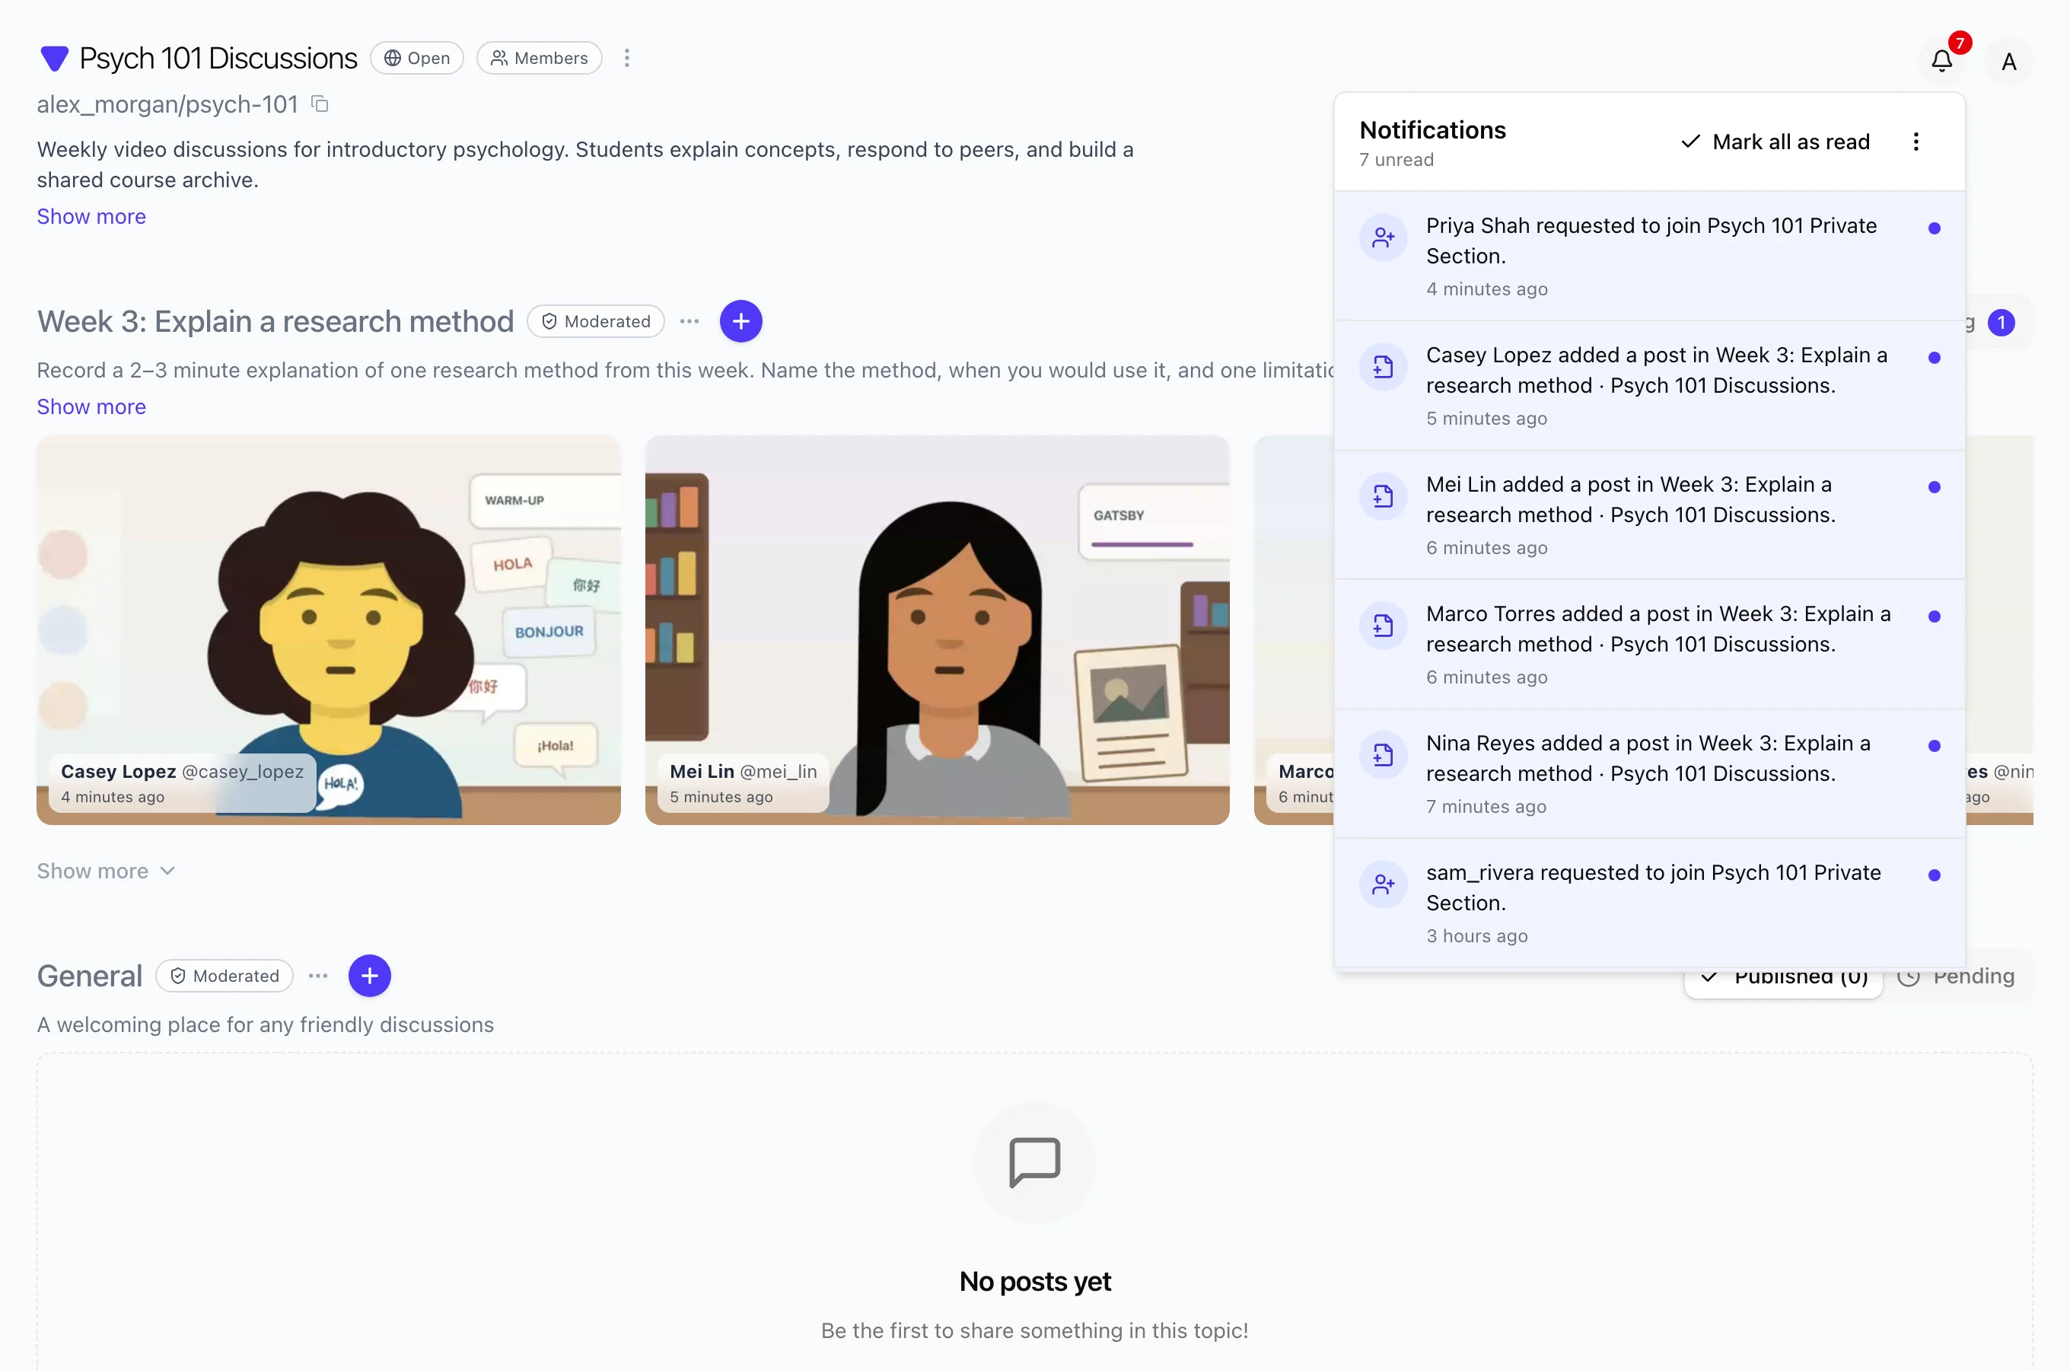Show more of Week 3 description

coord(91,406)
